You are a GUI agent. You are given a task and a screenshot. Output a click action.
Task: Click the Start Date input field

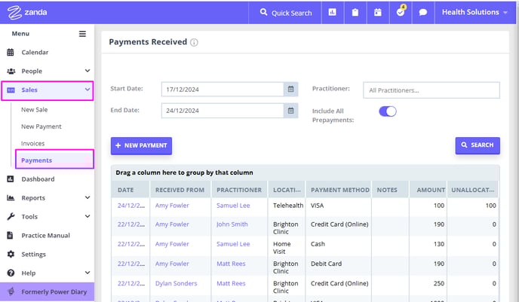pos(223,89)
